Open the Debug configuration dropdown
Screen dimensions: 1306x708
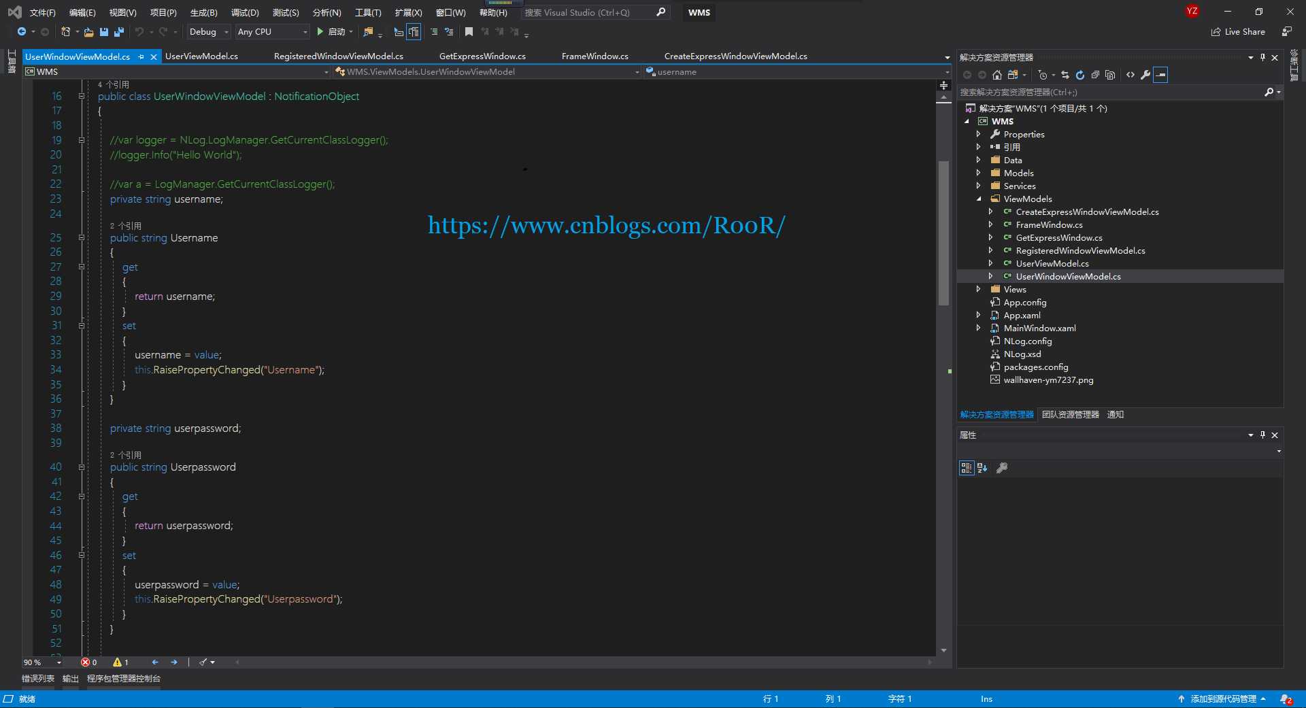(x=209, y=32)
